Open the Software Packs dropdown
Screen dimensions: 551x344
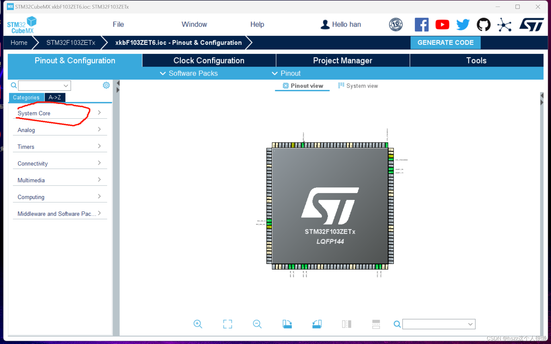point(189,73)
